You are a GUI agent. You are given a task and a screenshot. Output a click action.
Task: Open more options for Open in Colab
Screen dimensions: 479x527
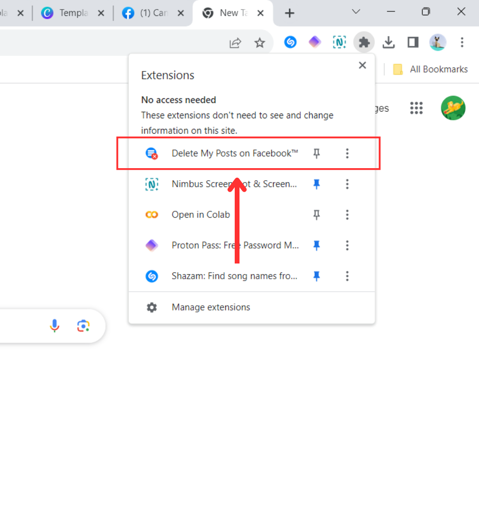pyautogui.click(x=347, y=215)
